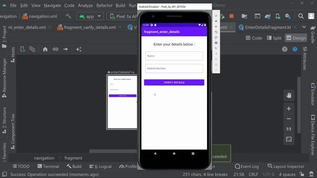Click Add action arrow icon
Image resolution: width=317 pixels, height=178 pixels.
tap(65, 49)
